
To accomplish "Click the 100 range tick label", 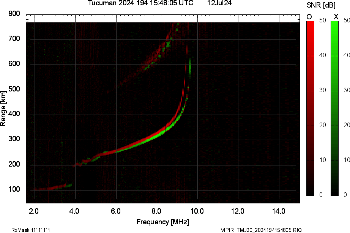I will pos(14,190).
